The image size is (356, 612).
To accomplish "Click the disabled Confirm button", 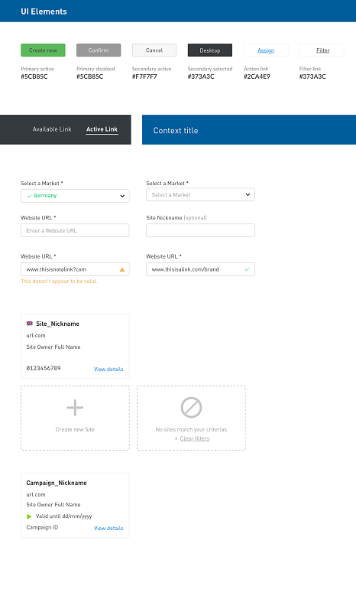I will click(99, 50).
